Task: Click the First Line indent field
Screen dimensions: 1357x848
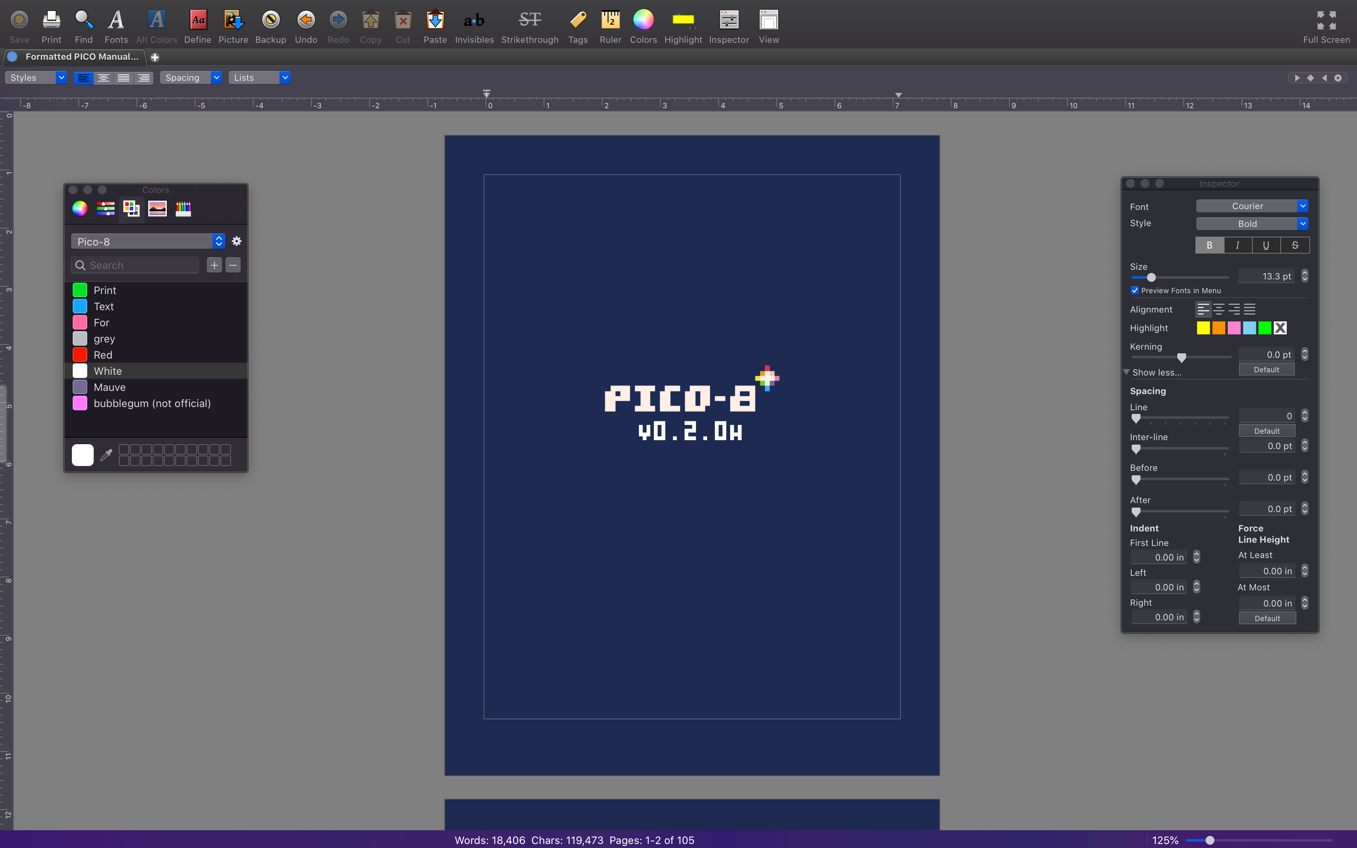Action: tap(1158, 558)
